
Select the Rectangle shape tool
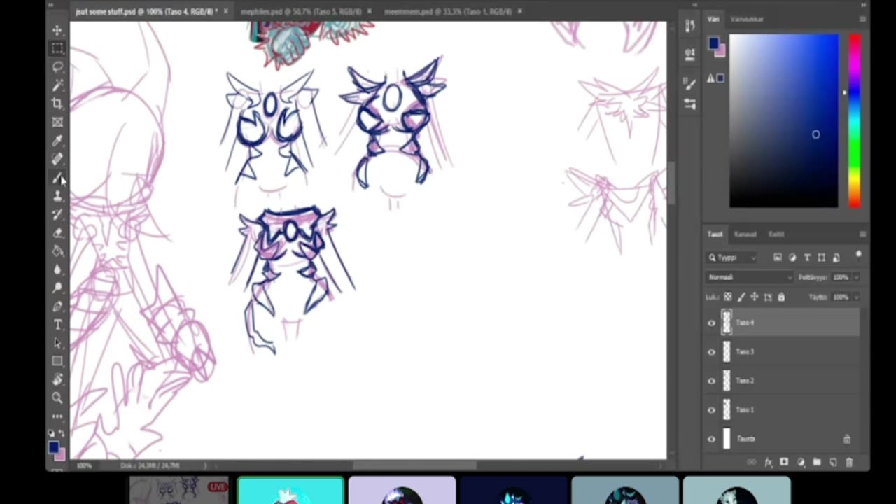tap(57, 361)
